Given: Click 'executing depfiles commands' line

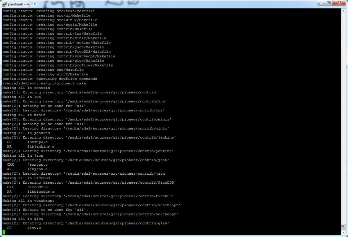Looking at the screenshot, I should tap(67, 79).
